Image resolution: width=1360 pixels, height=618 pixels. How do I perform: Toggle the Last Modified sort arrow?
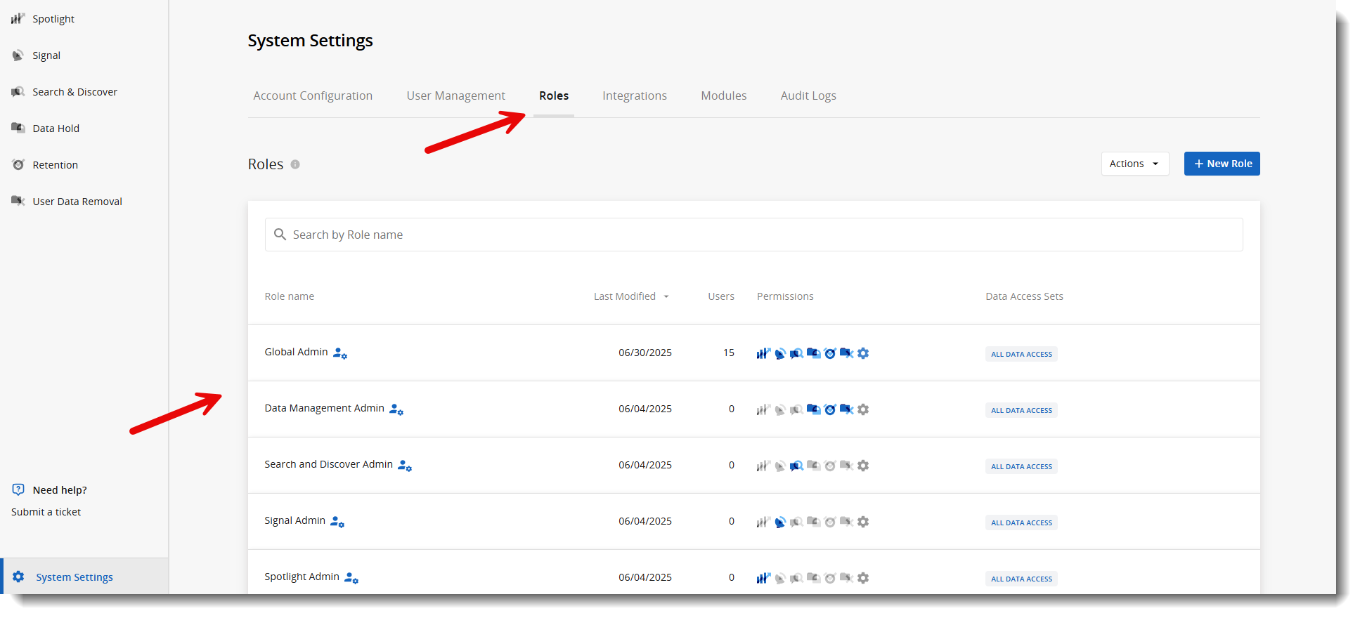[666, 297]
